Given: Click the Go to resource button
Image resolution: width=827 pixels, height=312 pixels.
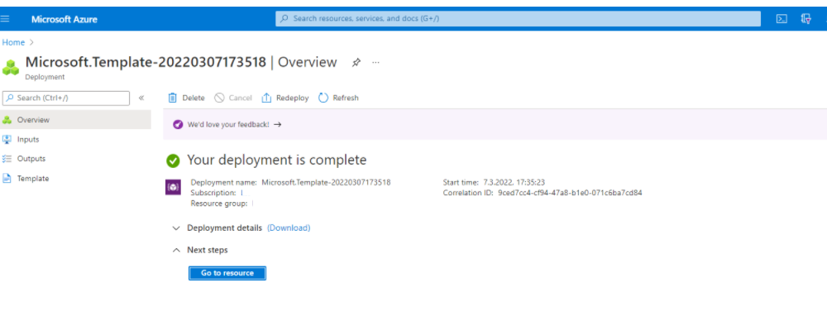Looking at the screenshot, I should 227,273.
